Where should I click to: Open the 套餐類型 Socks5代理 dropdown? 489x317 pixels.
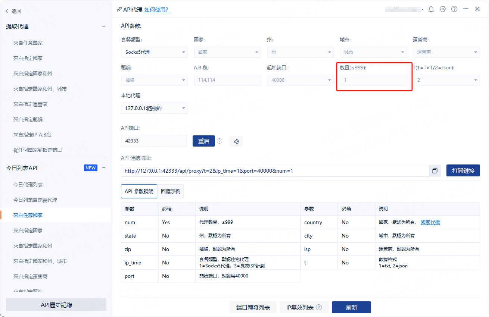pyautogui.click(x=154, y=52)
